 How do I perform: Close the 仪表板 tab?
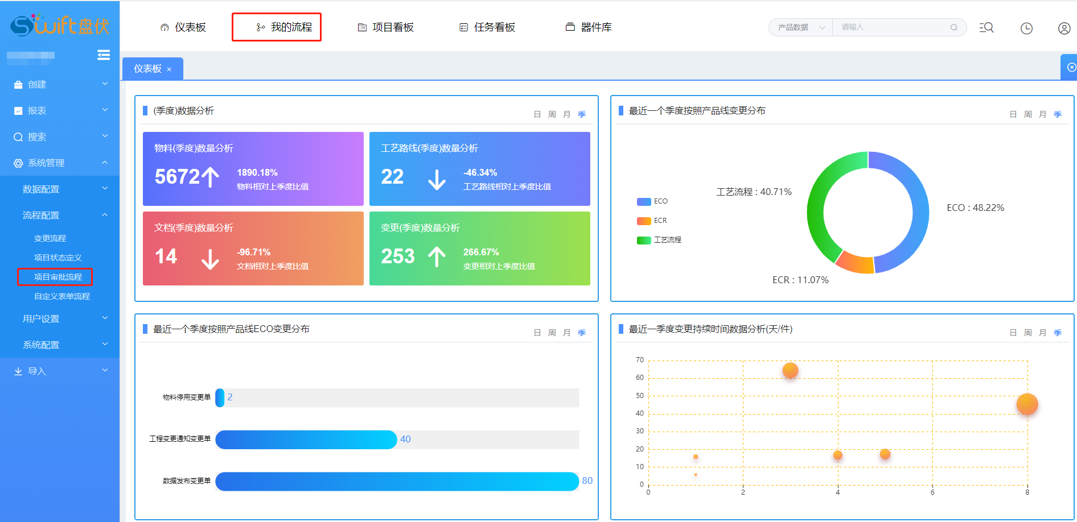[x=169, y=69]
